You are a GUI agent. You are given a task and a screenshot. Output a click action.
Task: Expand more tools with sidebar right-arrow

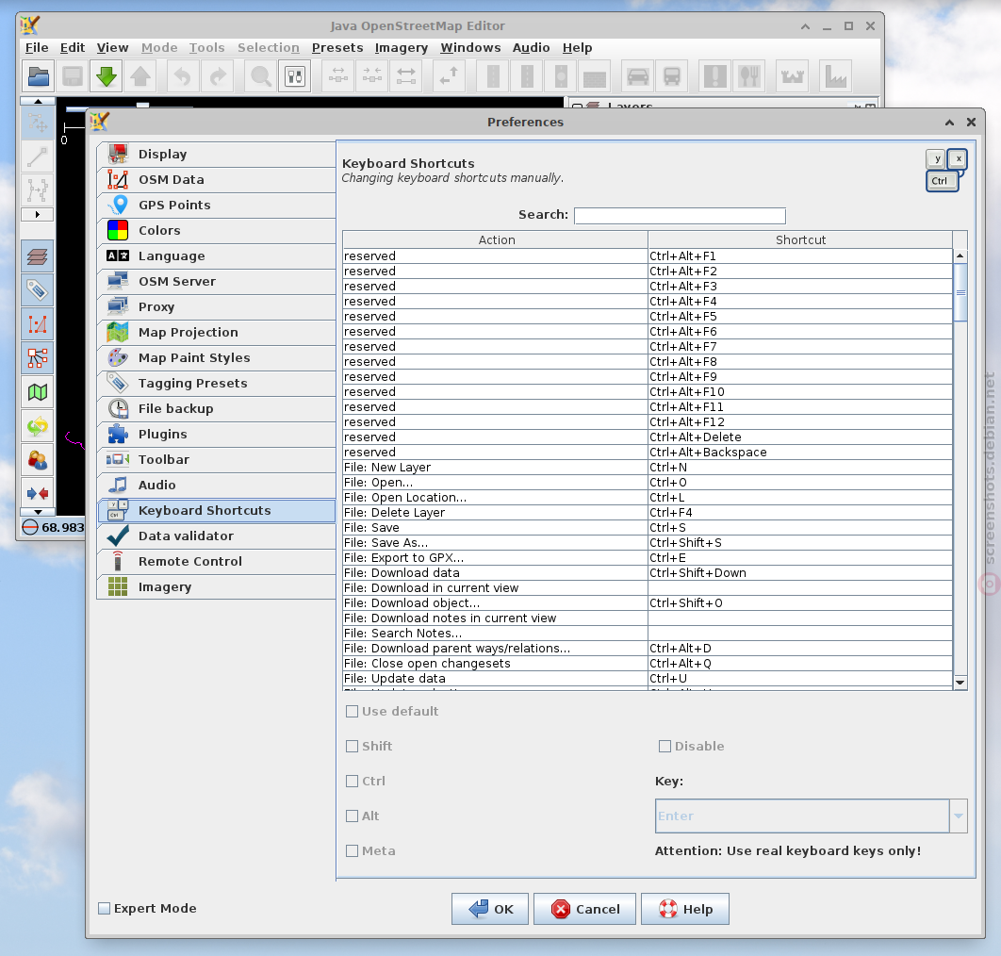[37, 215]
